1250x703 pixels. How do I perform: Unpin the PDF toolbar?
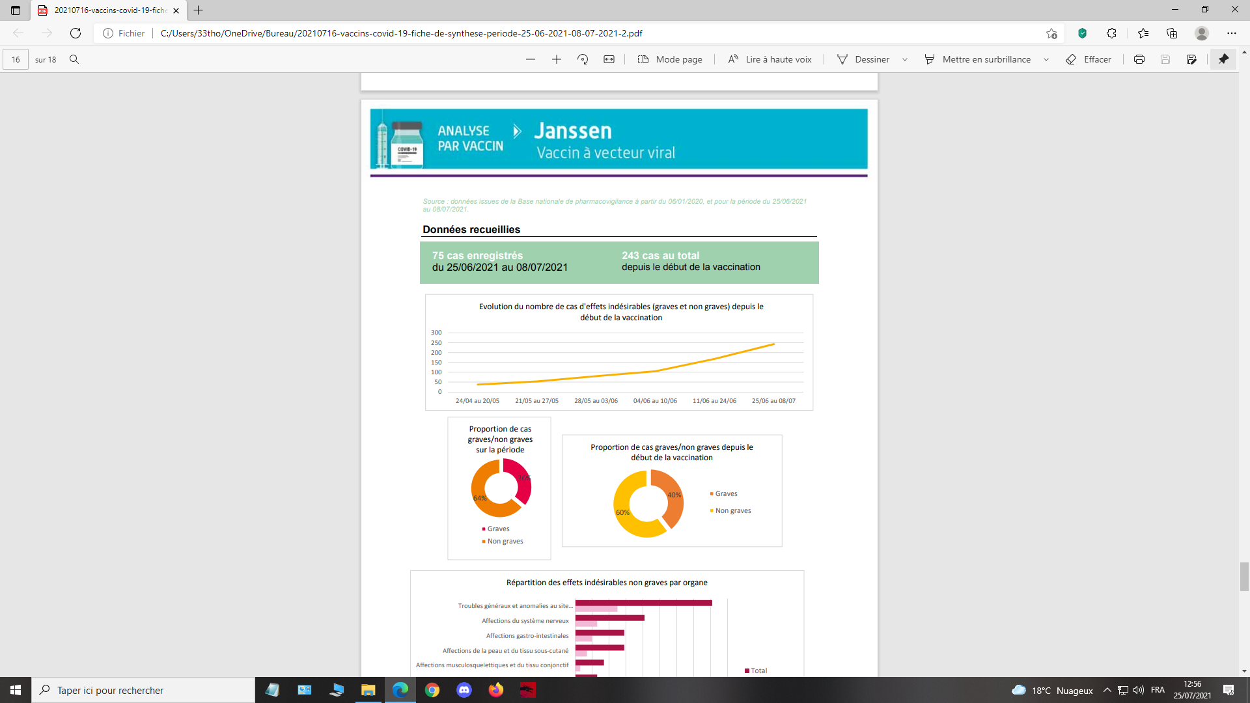click(1223, 59)
